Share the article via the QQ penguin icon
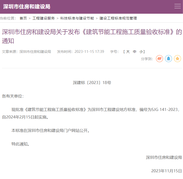Viewport: 183px width, 179px height. [168, 59]
